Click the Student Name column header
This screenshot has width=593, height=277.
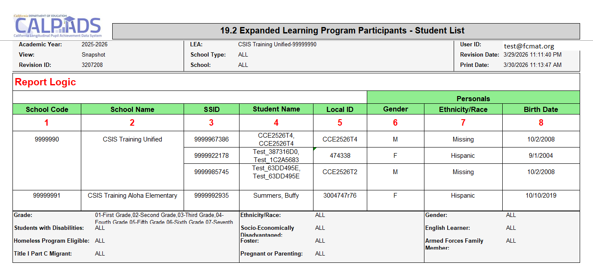point(276,109)
